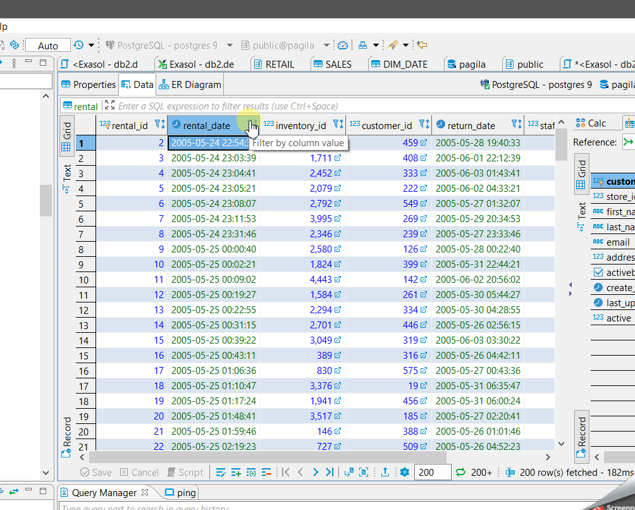
Task: Go to the last row
Action: point(330,472)
